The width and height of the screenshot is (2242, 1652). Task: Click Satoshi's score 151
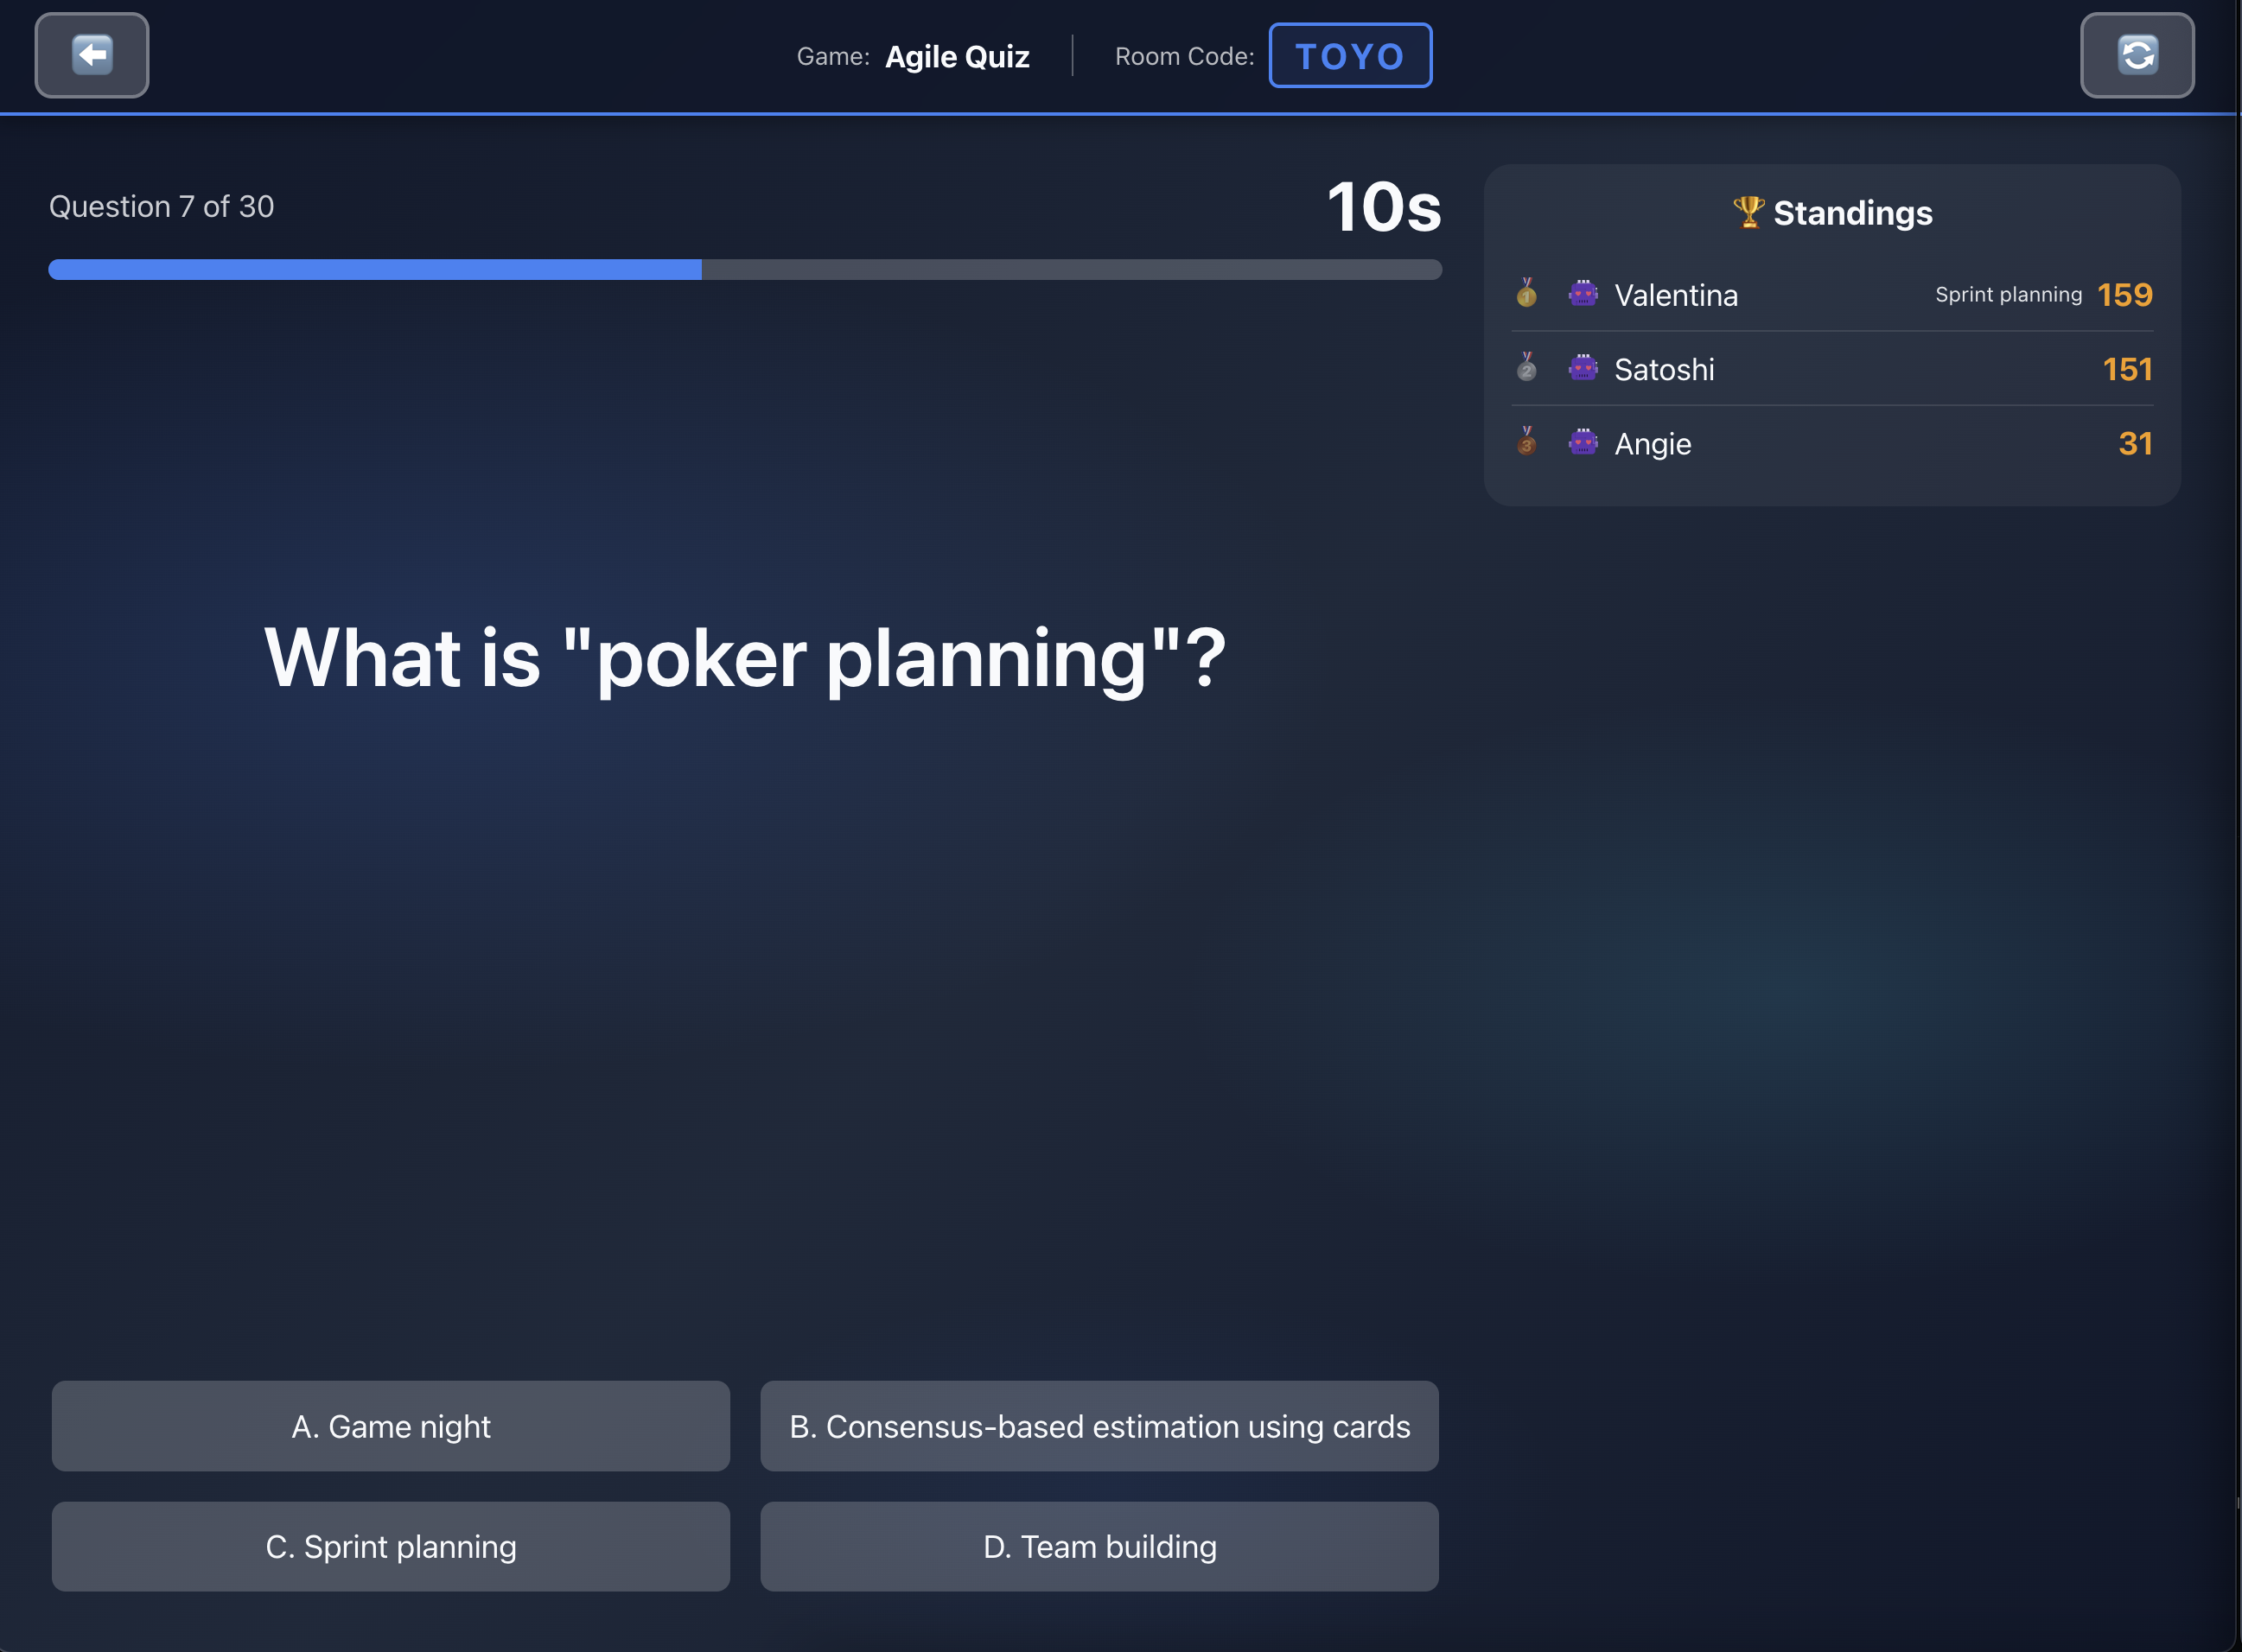(2127, 369)
